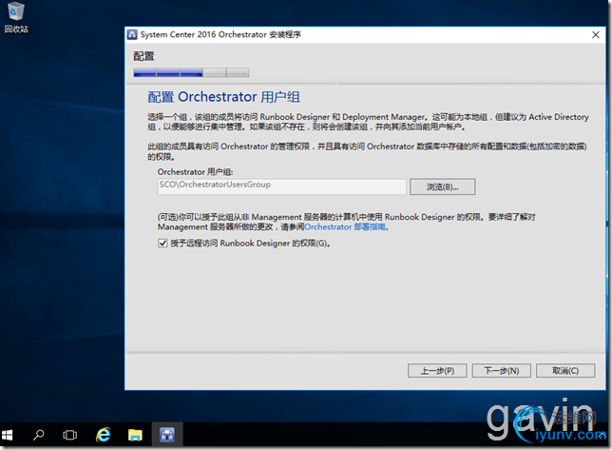The width and height of the screenshot is (612, 450).
Task: Click the Orchestrator 用户组: label
Action: [195, 172]
